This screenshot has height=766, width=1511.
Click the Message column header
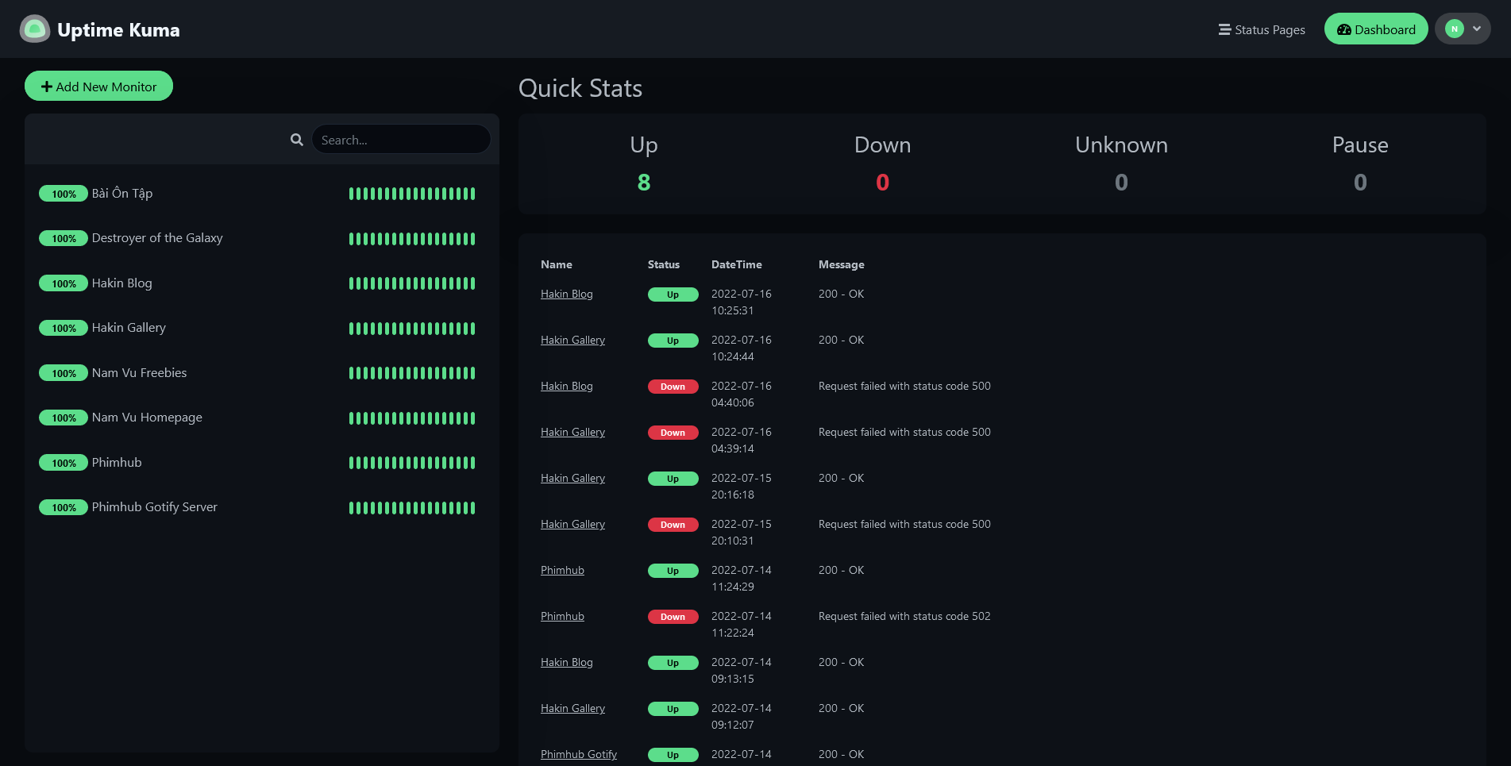point(842,264)
